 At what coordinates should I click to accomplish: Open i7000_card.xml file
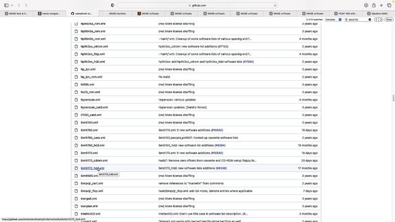click(91, 115)
